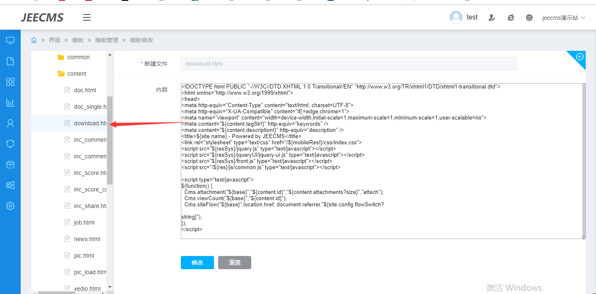Go to 模板管理 in the breadcrumb
The width and height of the screenshot is (596, 294).
click(106, 40)
